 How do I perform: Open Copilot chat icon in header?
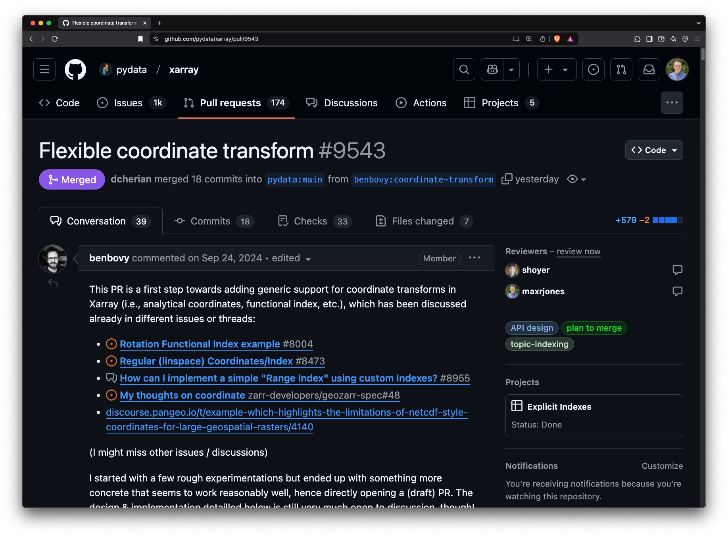click(x=492, y=69)
